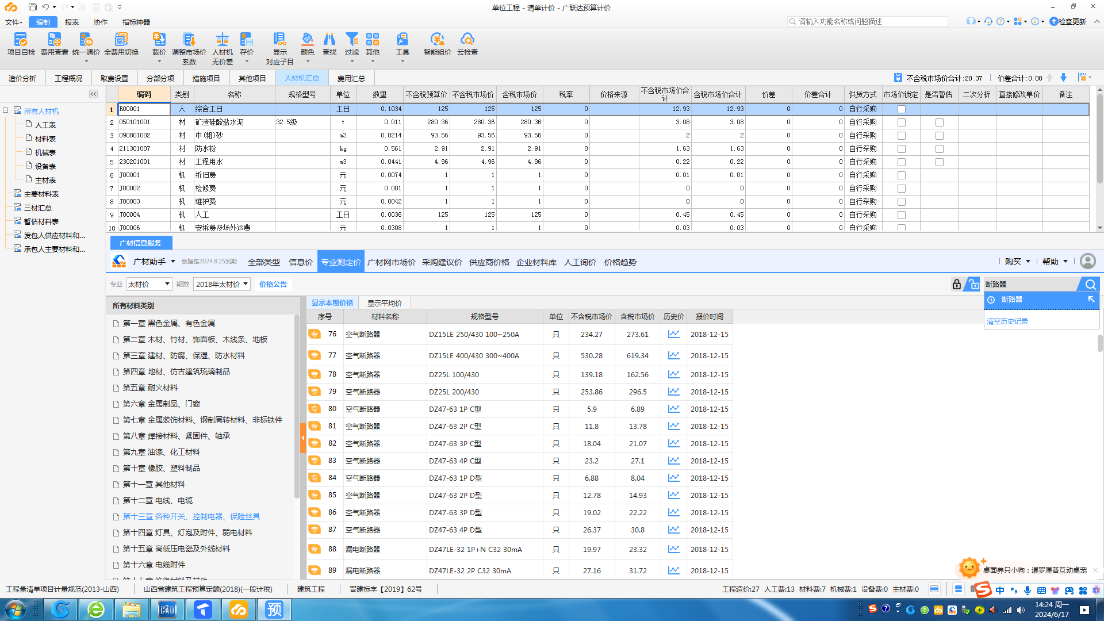Screen dimensions: 1104x621
Task: Click the 统一调价 icon
Action: pyautogui.click(x=86, y=44)
